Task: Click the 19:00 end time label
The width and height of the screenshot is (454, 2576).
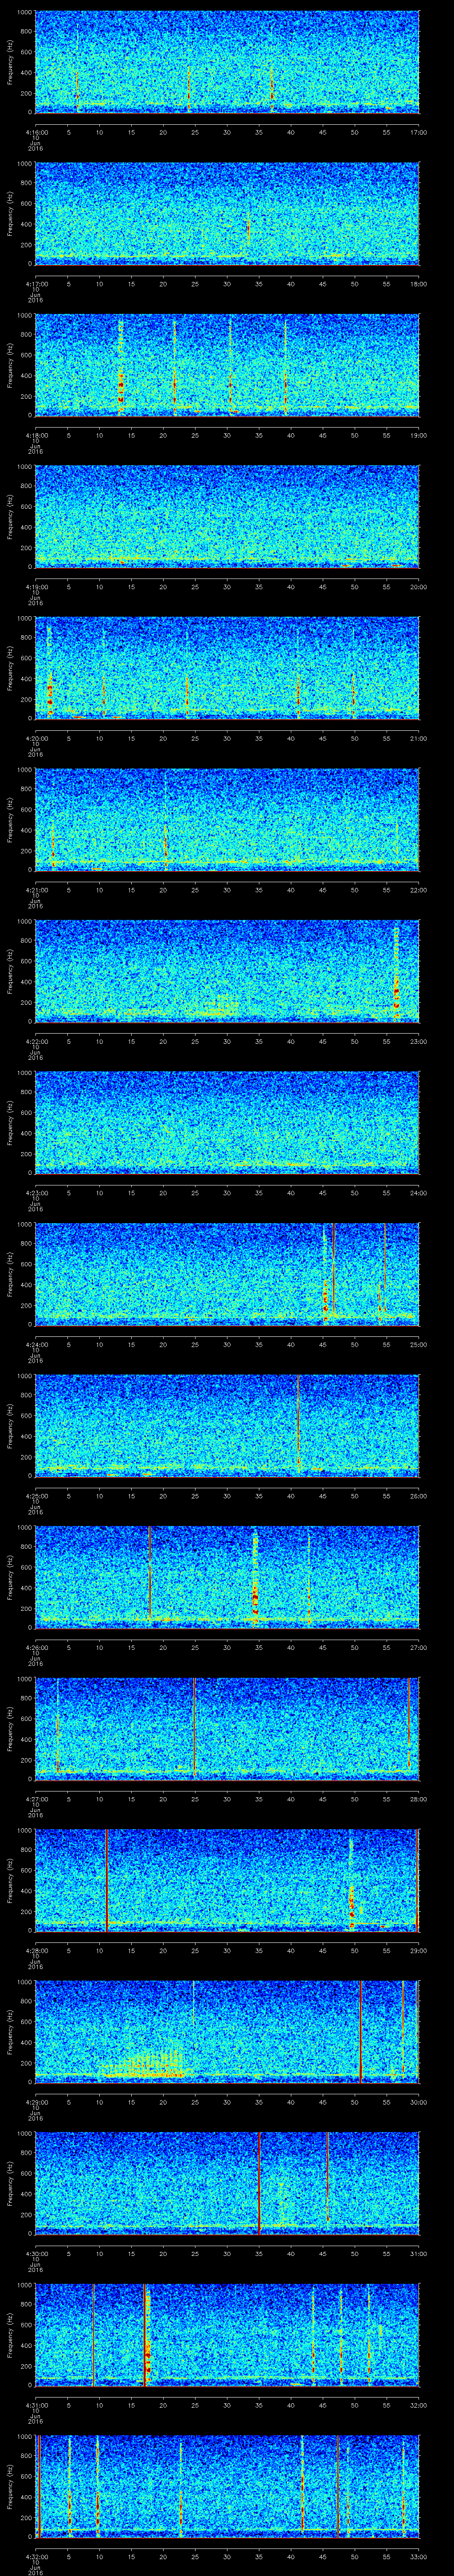Action: pos(418,434)
